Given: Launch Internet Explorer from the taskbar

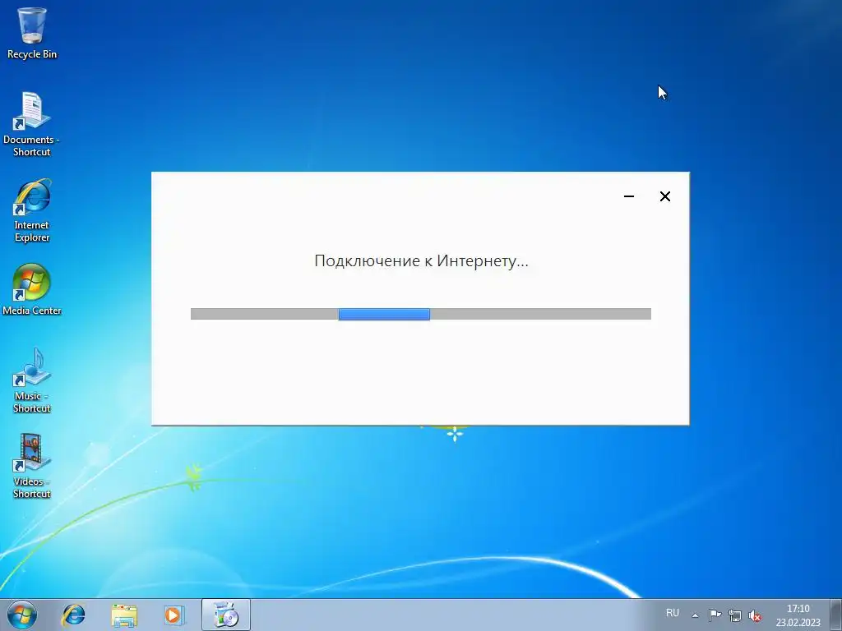Looking at the screenshot, I should pyautogui.click(x=73, y=615).
